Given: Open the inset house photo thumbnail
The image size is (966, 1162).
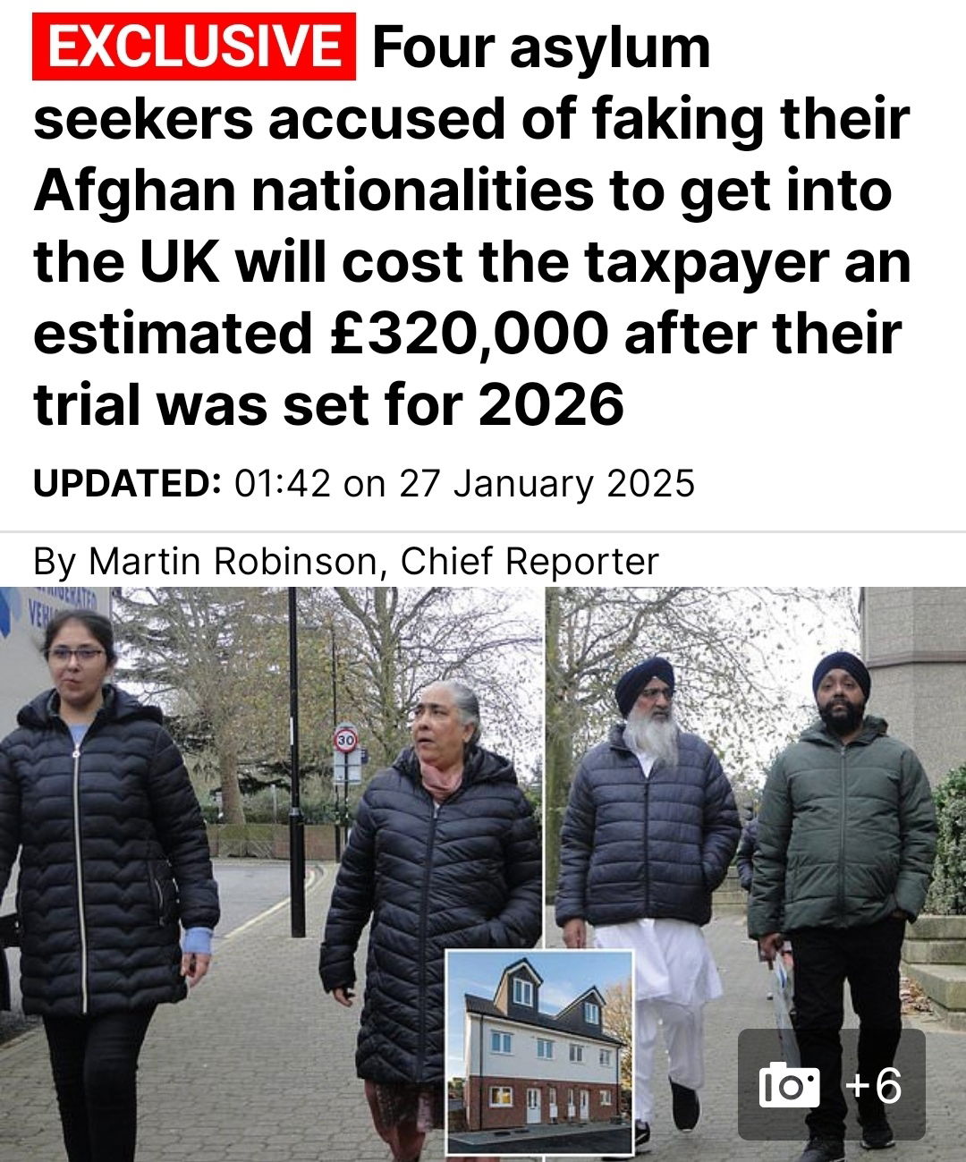Looking at the screenshot, I should (x=539, y=1052).
